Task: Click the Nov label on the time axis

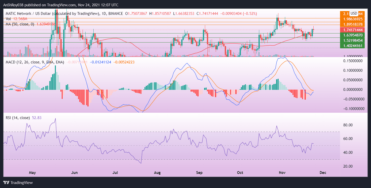Action: (x=282, y=173)
